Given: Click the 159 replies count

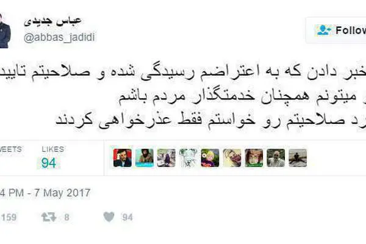Looking at the screenshot, I should point(9,217).
